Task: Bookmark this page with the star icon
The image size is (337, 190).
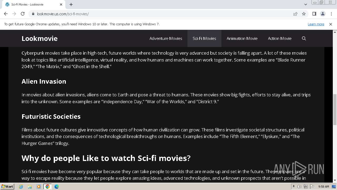Action: (304, 14)
